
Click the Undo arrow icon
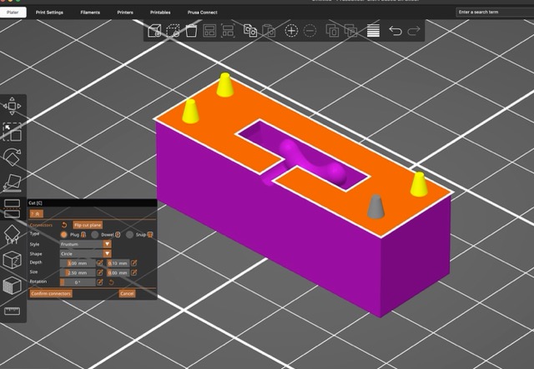pyautogui.click(x=395, y=31)
